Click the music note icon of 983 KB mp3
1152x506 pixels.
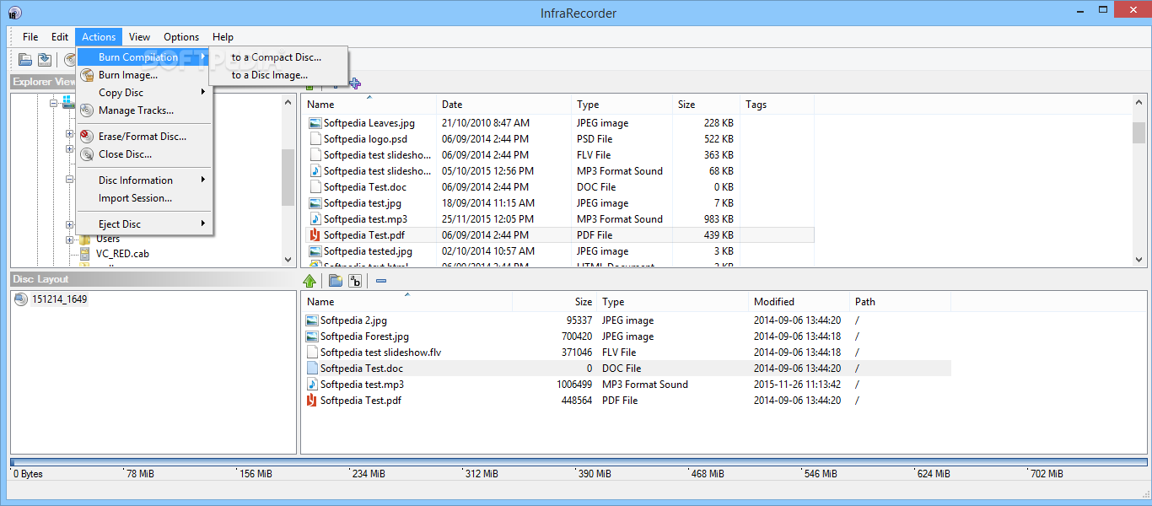(315, 219)
